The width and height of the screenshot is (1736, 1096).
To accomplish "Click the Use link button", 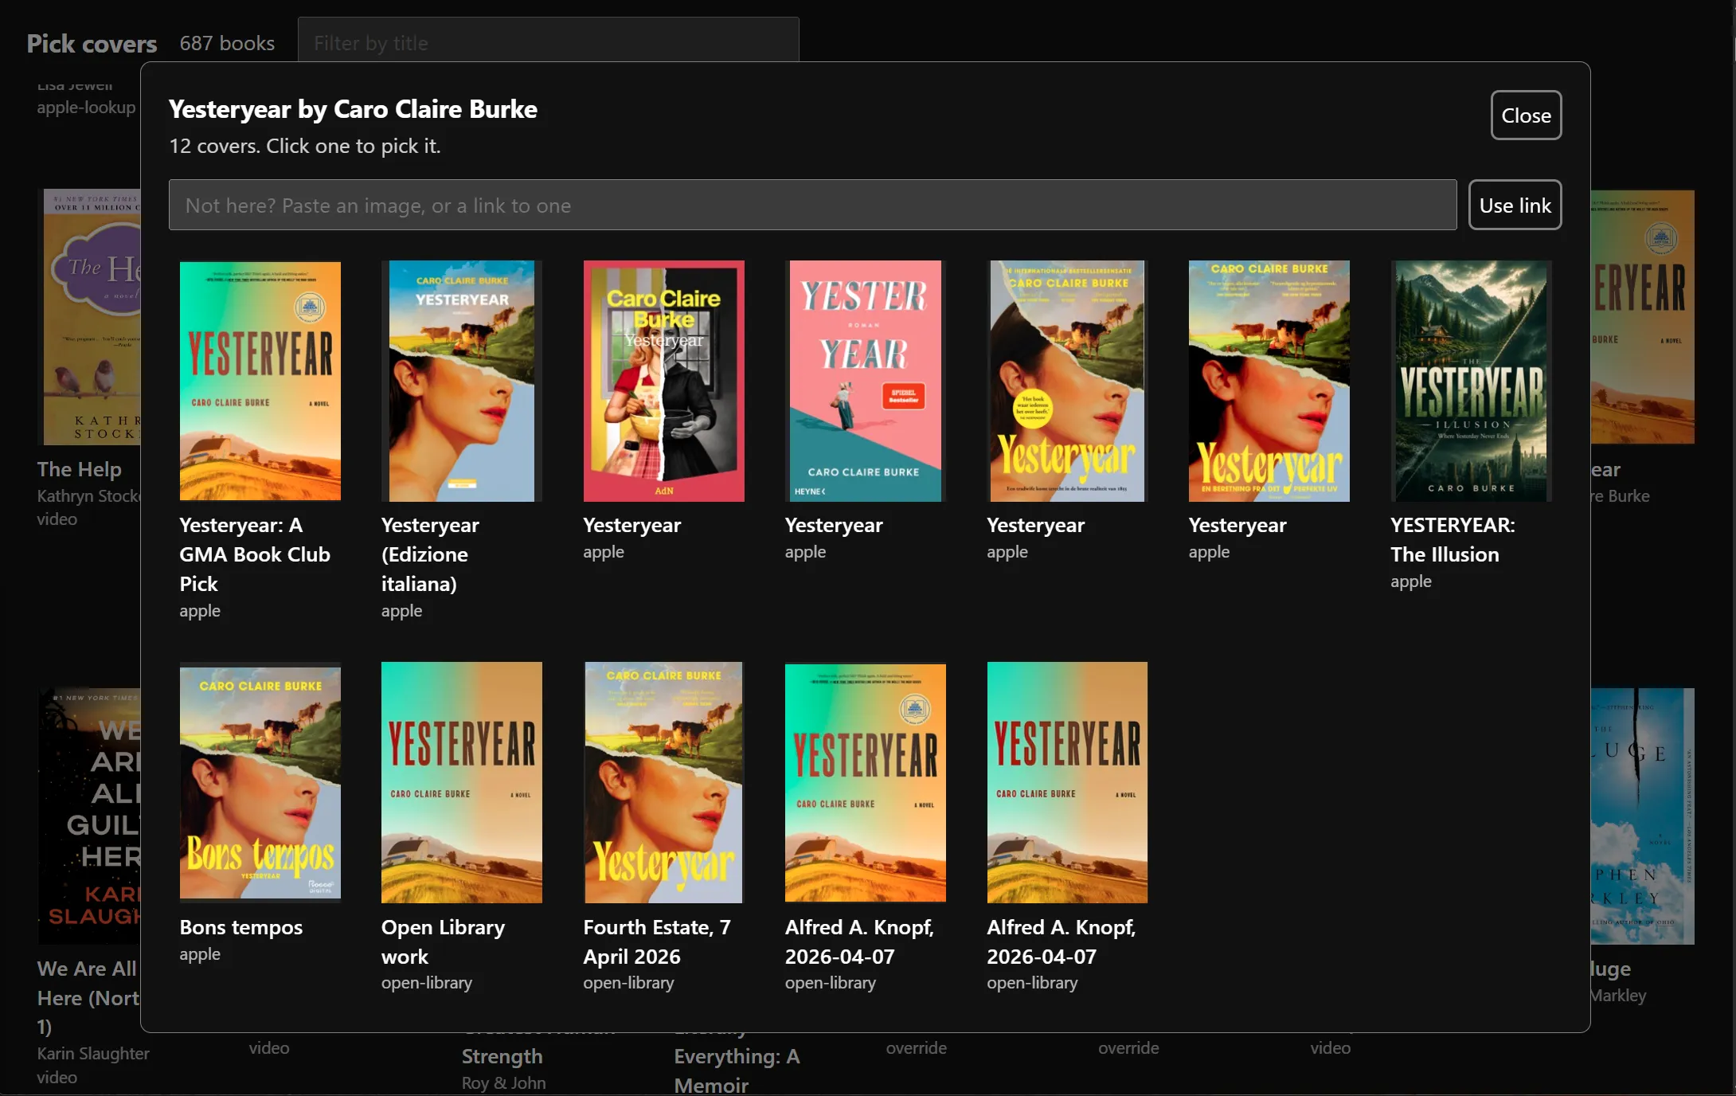I will pos(1515,205).
